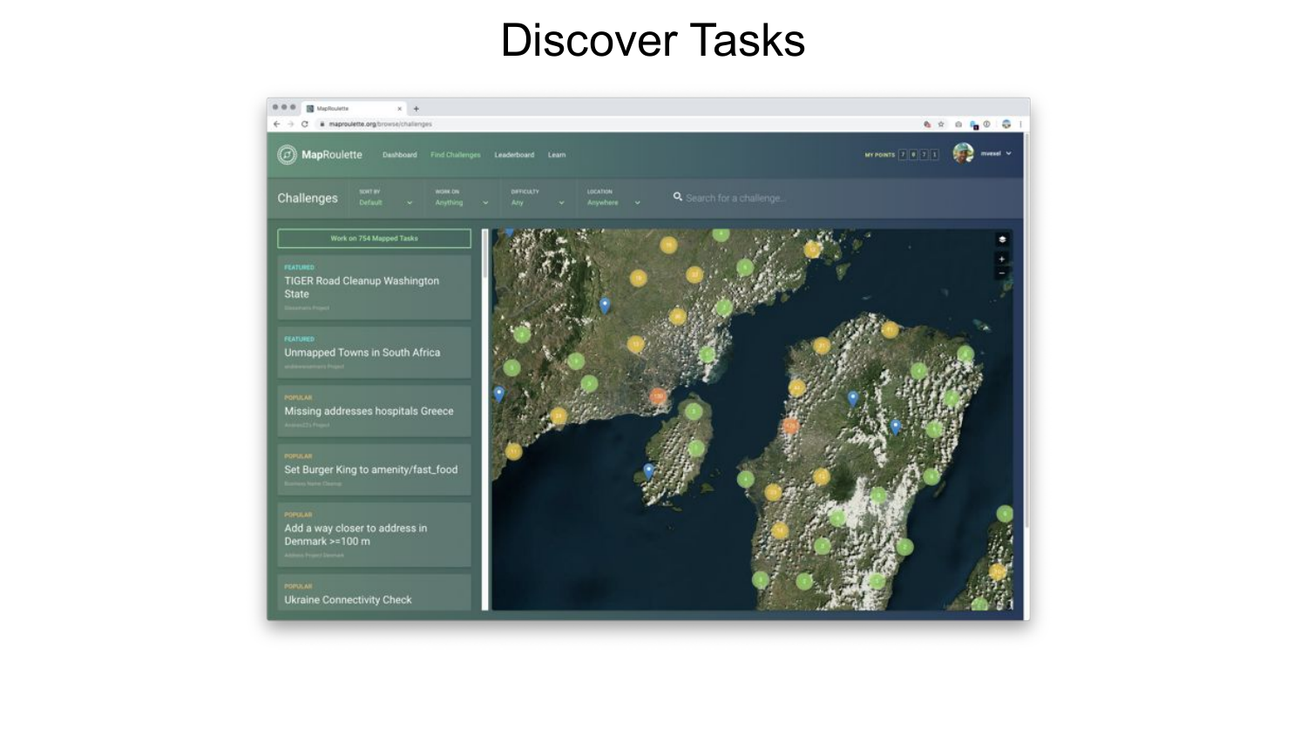This screenshot has height=735, width=1307.
Task: Click the user avatar picture
Action: click(x=963, y=153)
